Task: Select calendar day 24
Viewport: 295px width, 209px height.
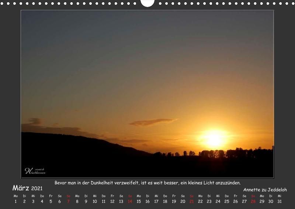Action: 218,202
